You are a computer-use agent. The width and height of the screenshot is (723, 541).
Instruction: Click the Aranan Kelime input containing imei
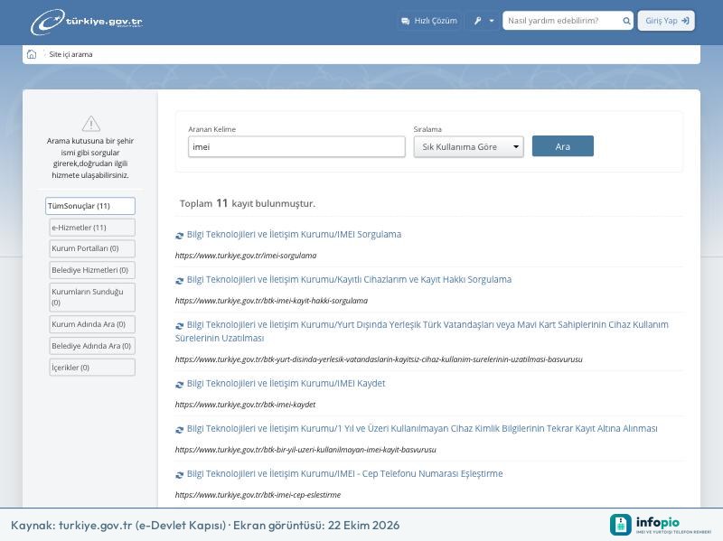296,146
